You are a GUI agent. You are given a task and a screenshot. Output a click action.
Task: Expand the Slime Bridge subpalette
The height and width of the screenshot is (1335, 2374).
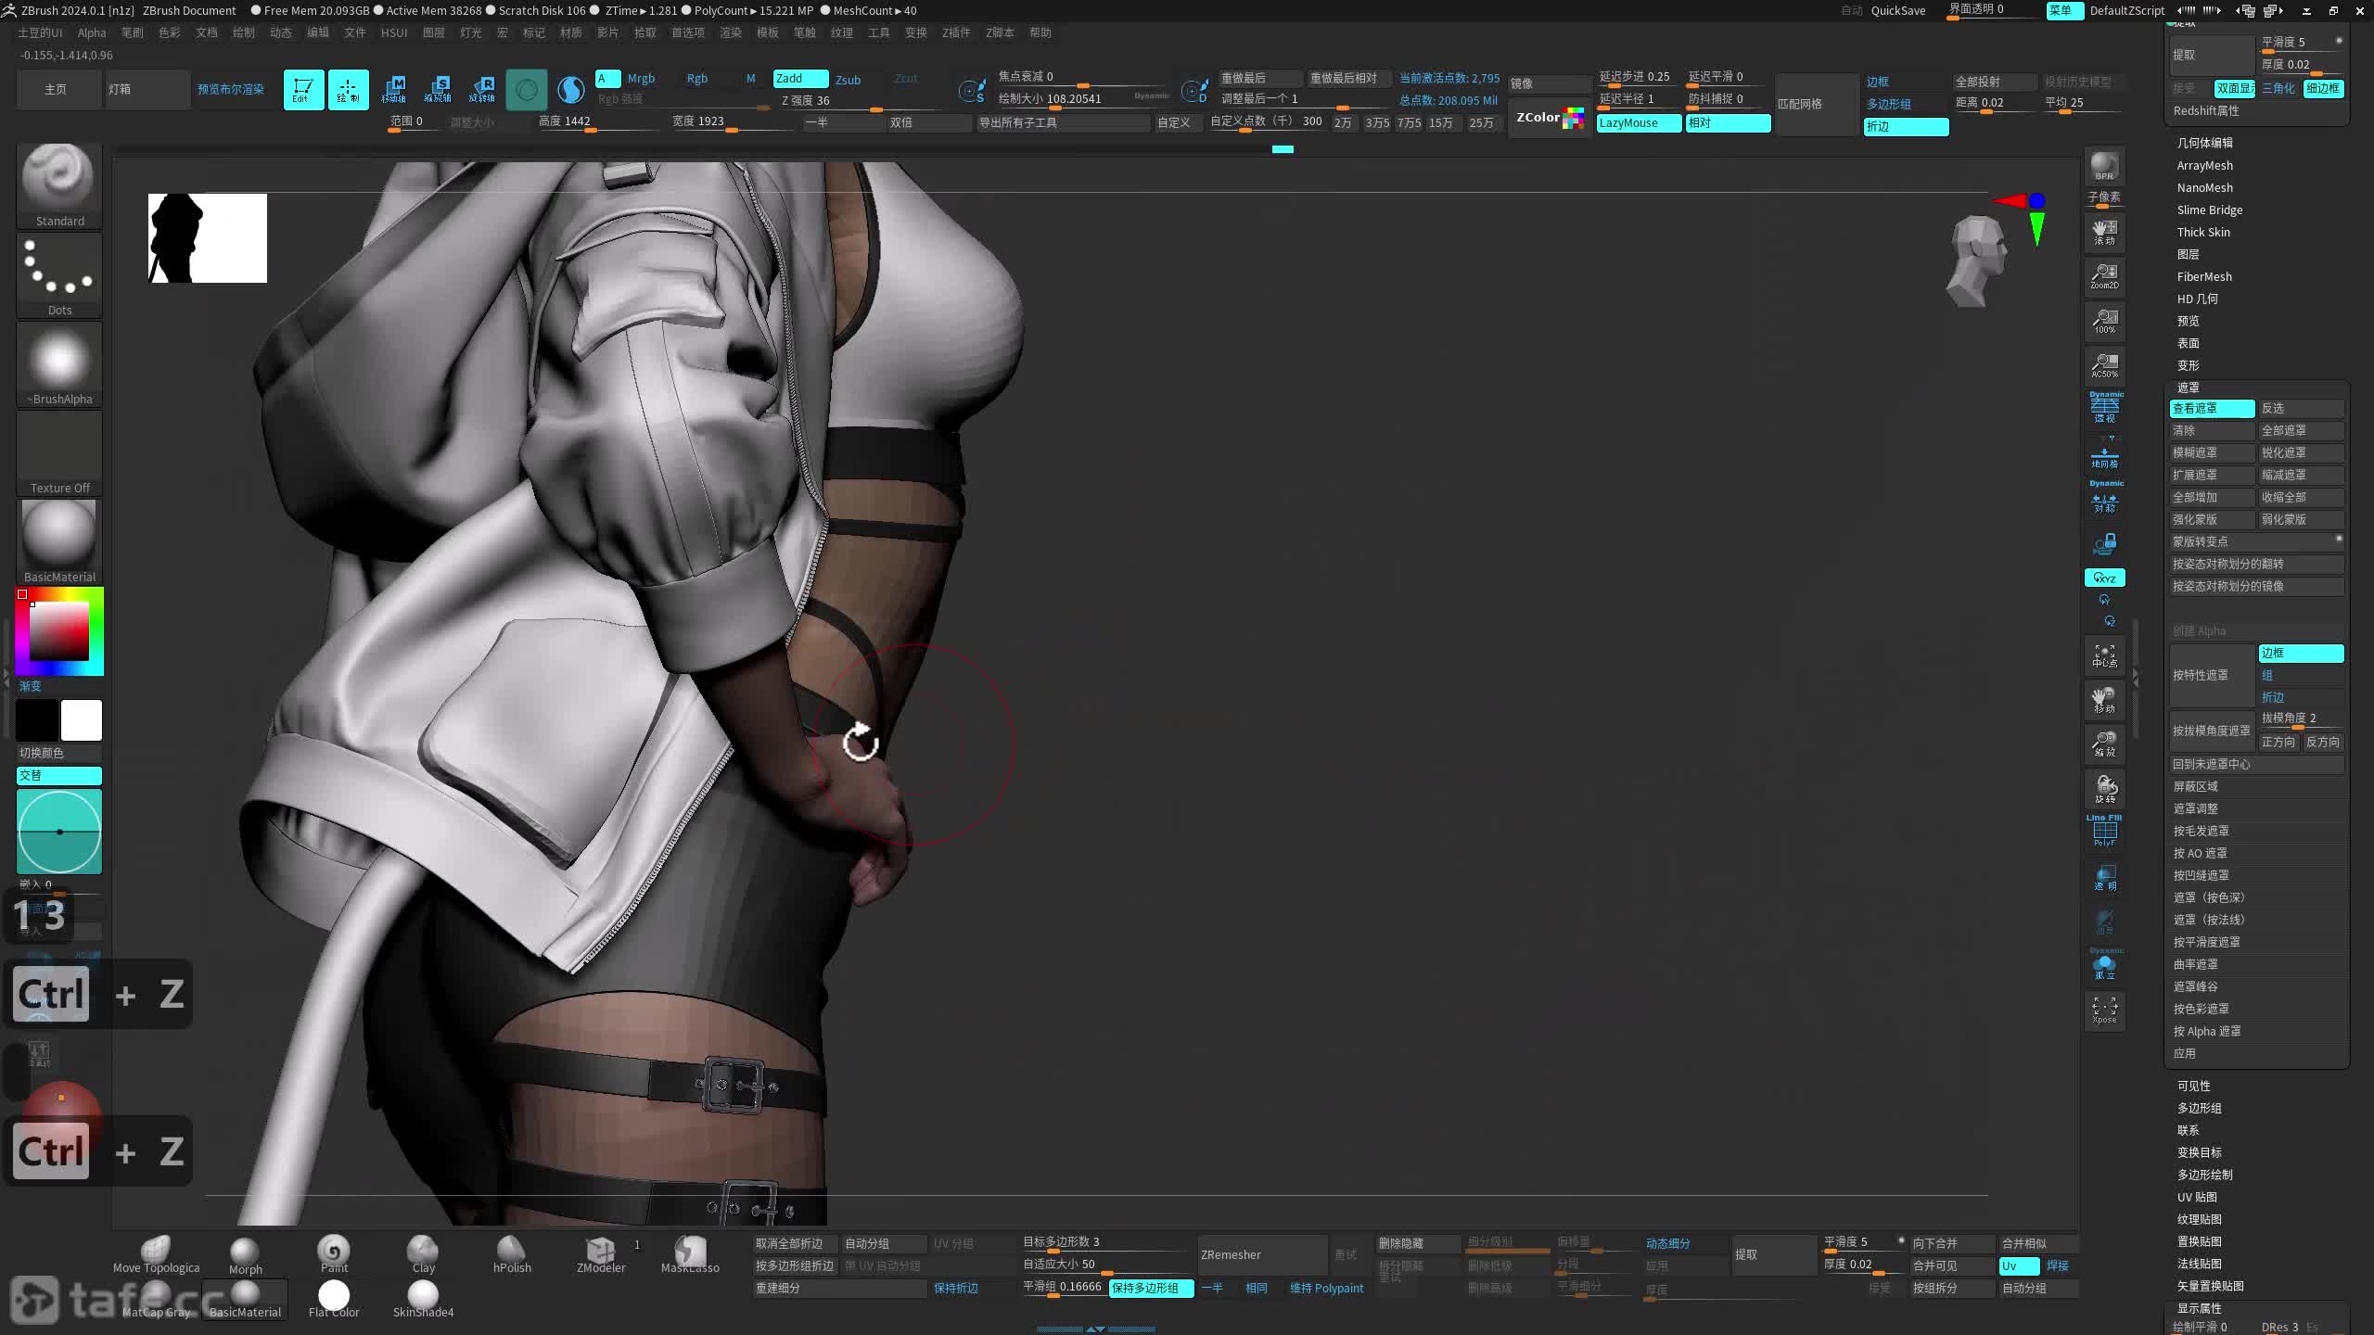click(x=2209, y=210)
